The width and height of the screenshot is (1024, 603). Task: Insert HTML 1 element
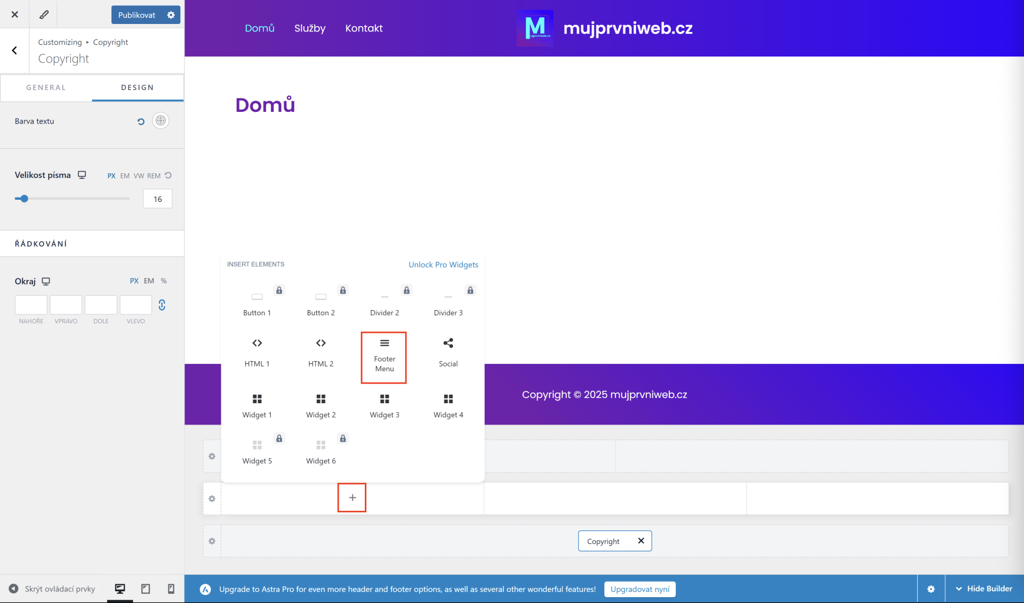(x=257, y=352)
